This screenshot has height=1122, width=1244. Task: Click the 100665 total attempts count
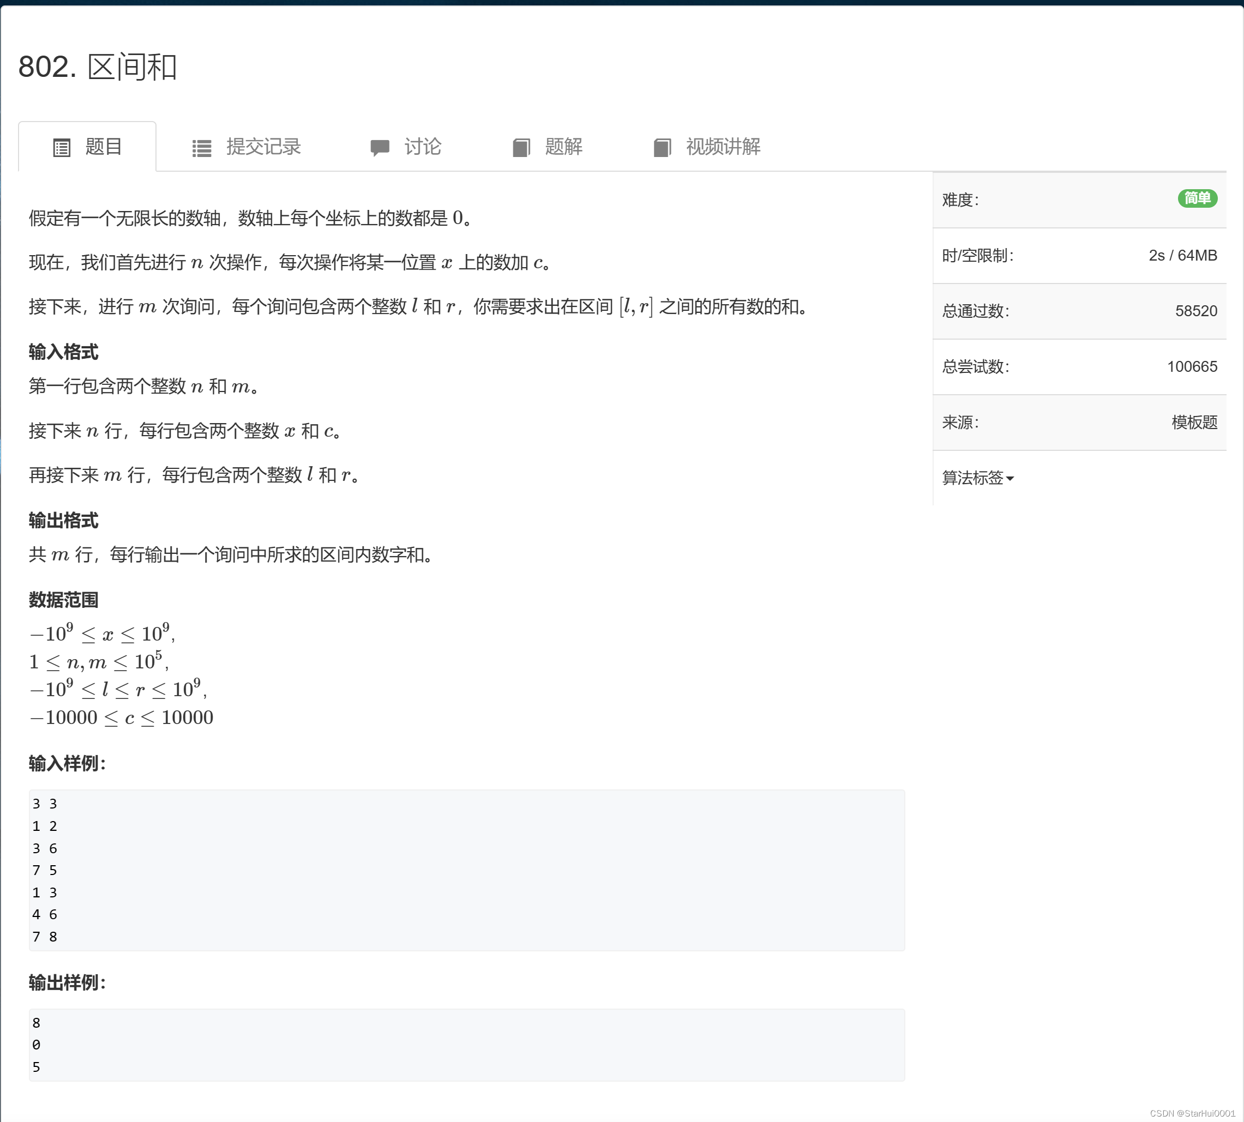[1192, 367]
